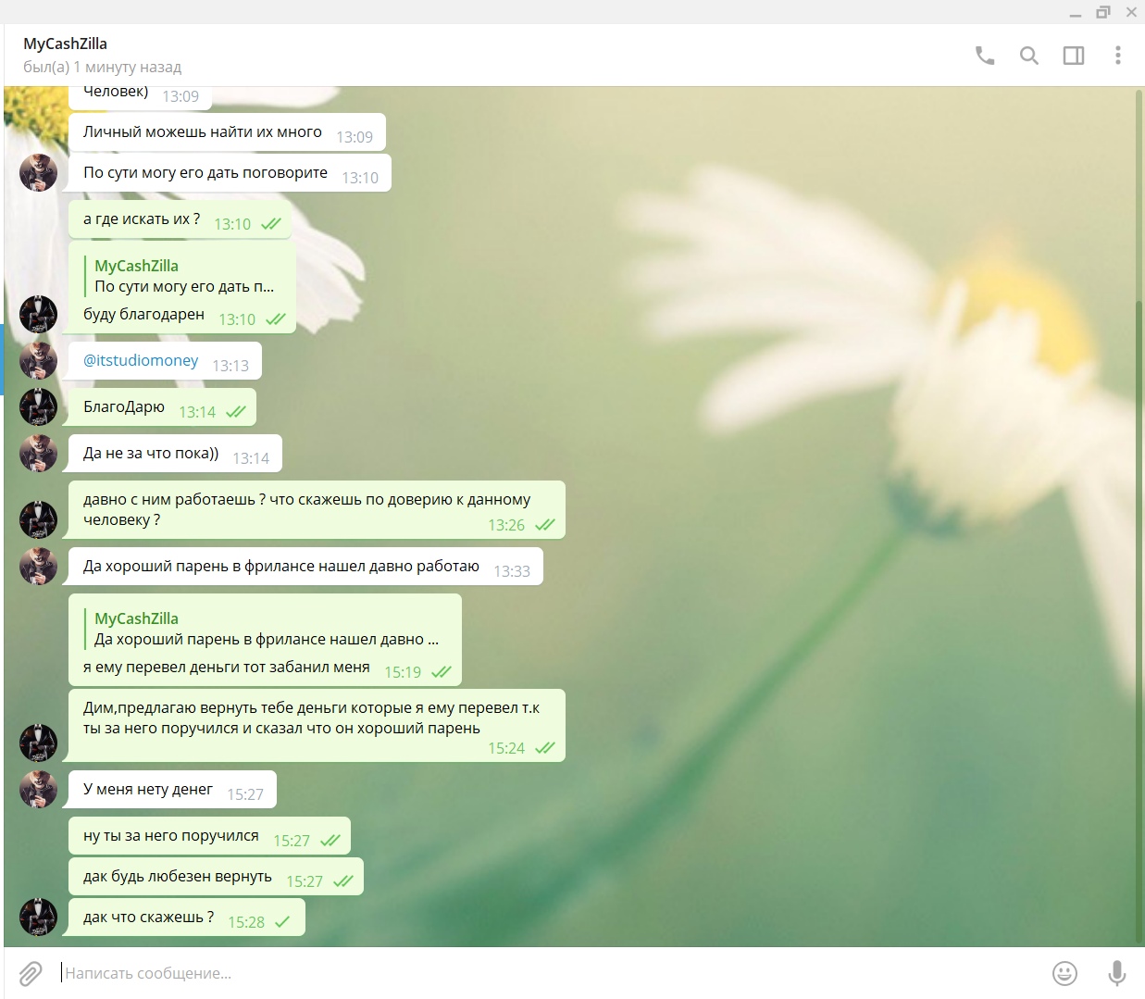This screenshot has width=1145, height=999.
Task: Jump to quoted message above "я ему перевел деньги"
Action: (267, 629)
